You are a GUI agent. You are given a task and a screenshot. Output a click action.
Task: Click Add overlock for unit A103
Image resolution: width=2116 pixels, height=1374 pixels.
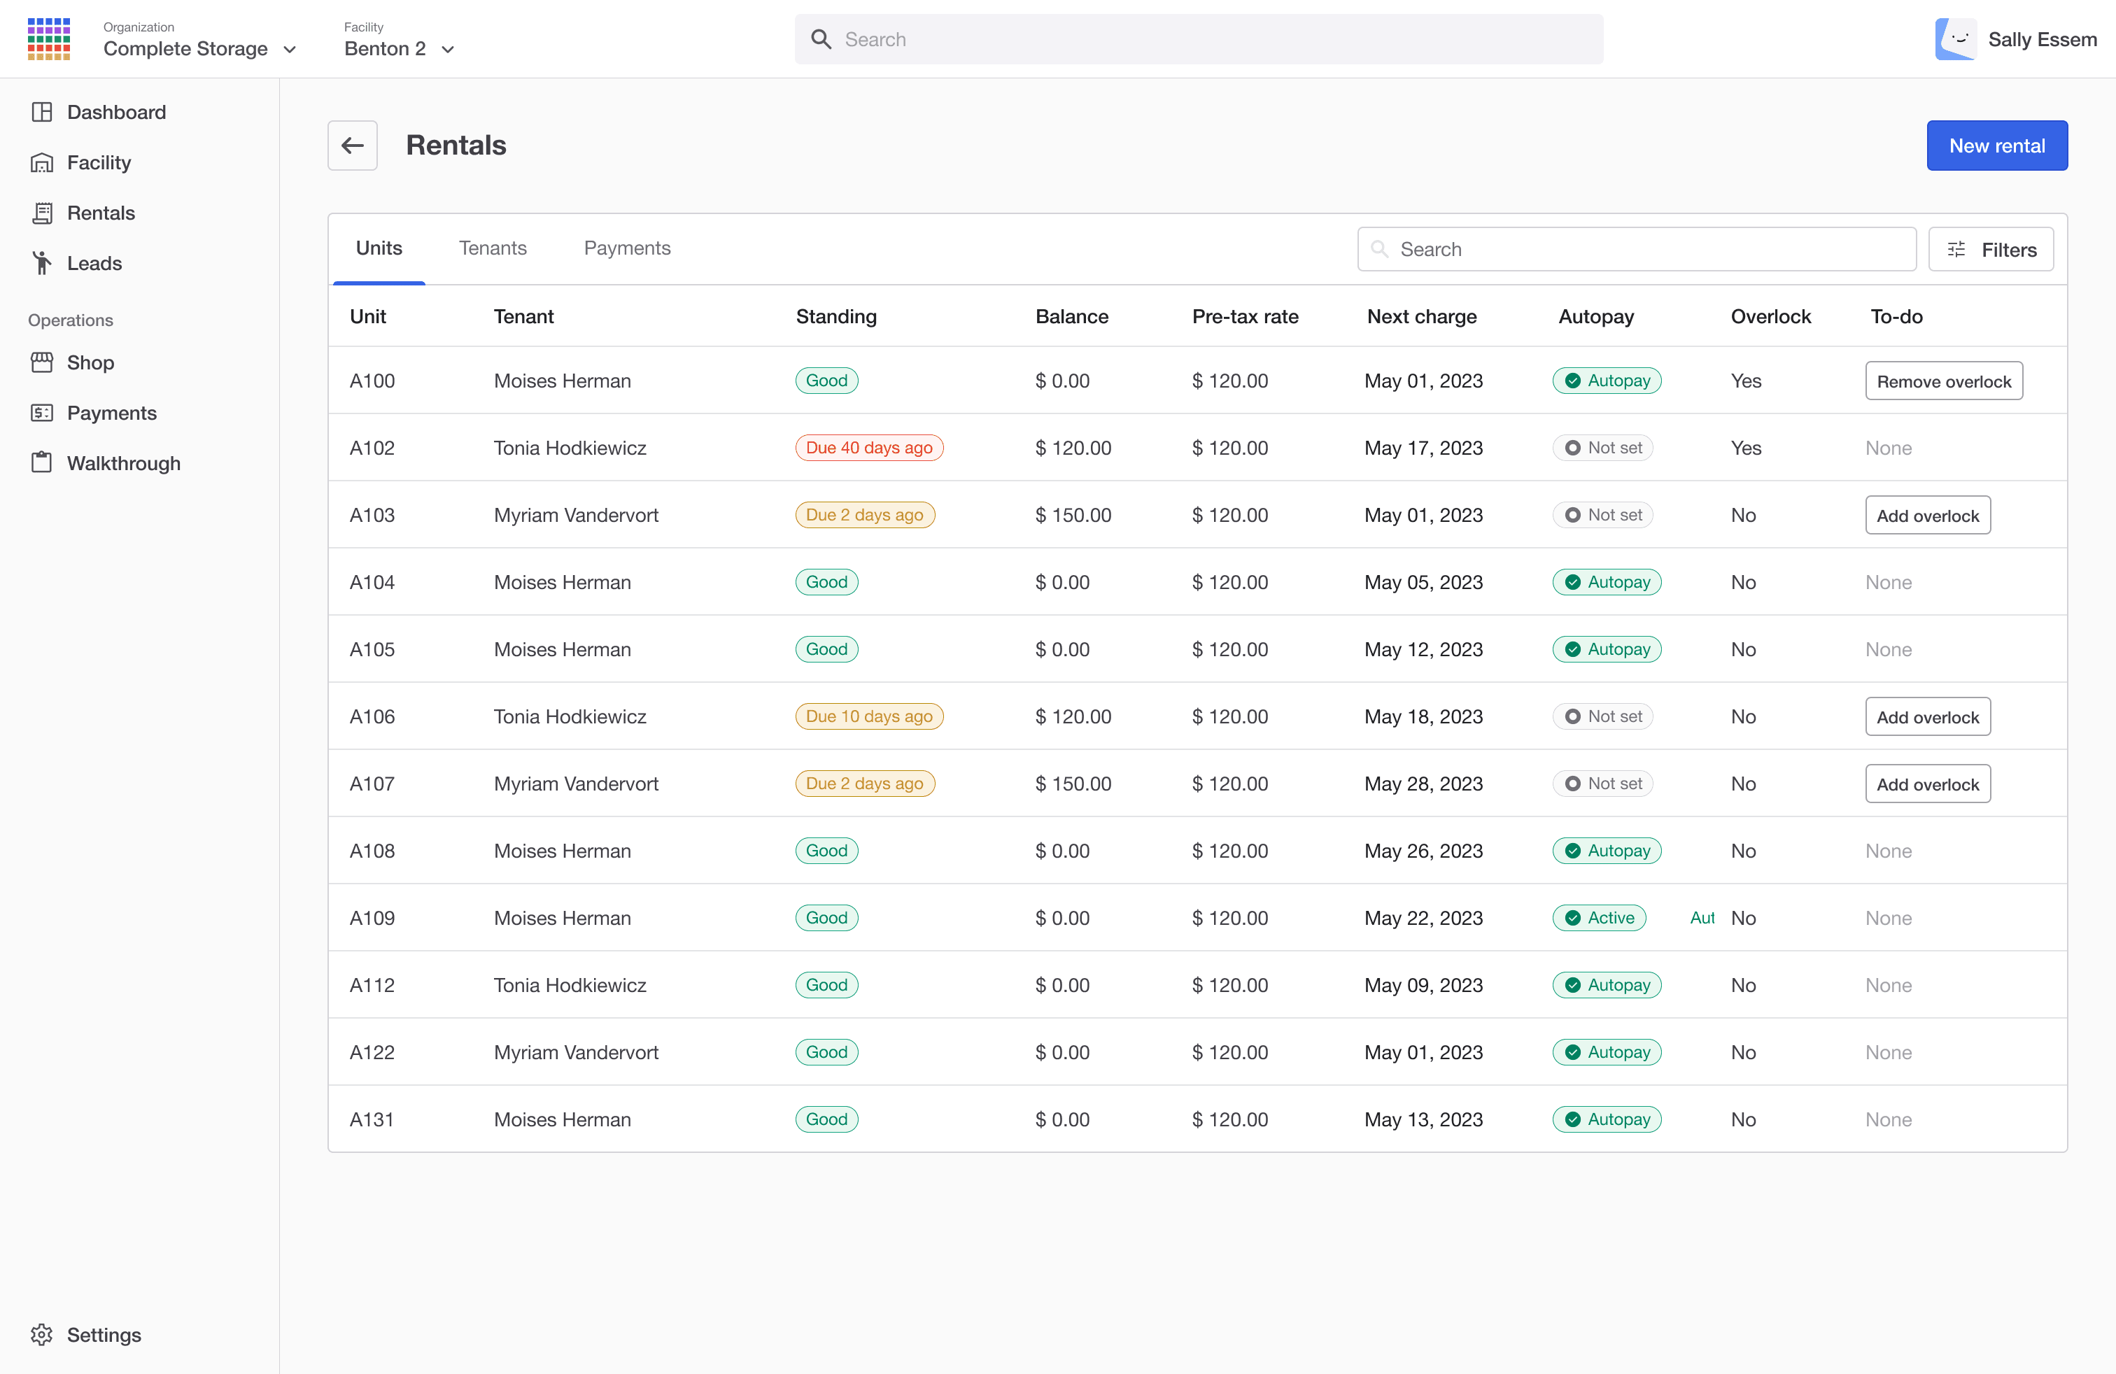(x=1928, y=516)
